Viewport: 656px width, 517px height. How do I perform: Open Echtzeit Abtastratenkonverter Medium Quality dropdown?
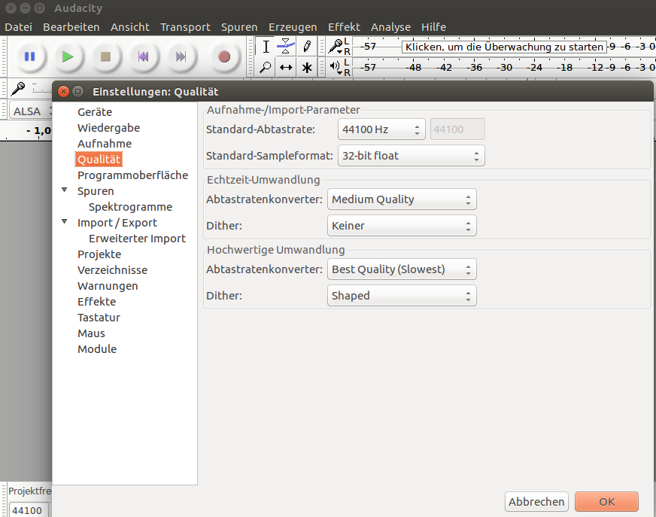coord(402,199)
